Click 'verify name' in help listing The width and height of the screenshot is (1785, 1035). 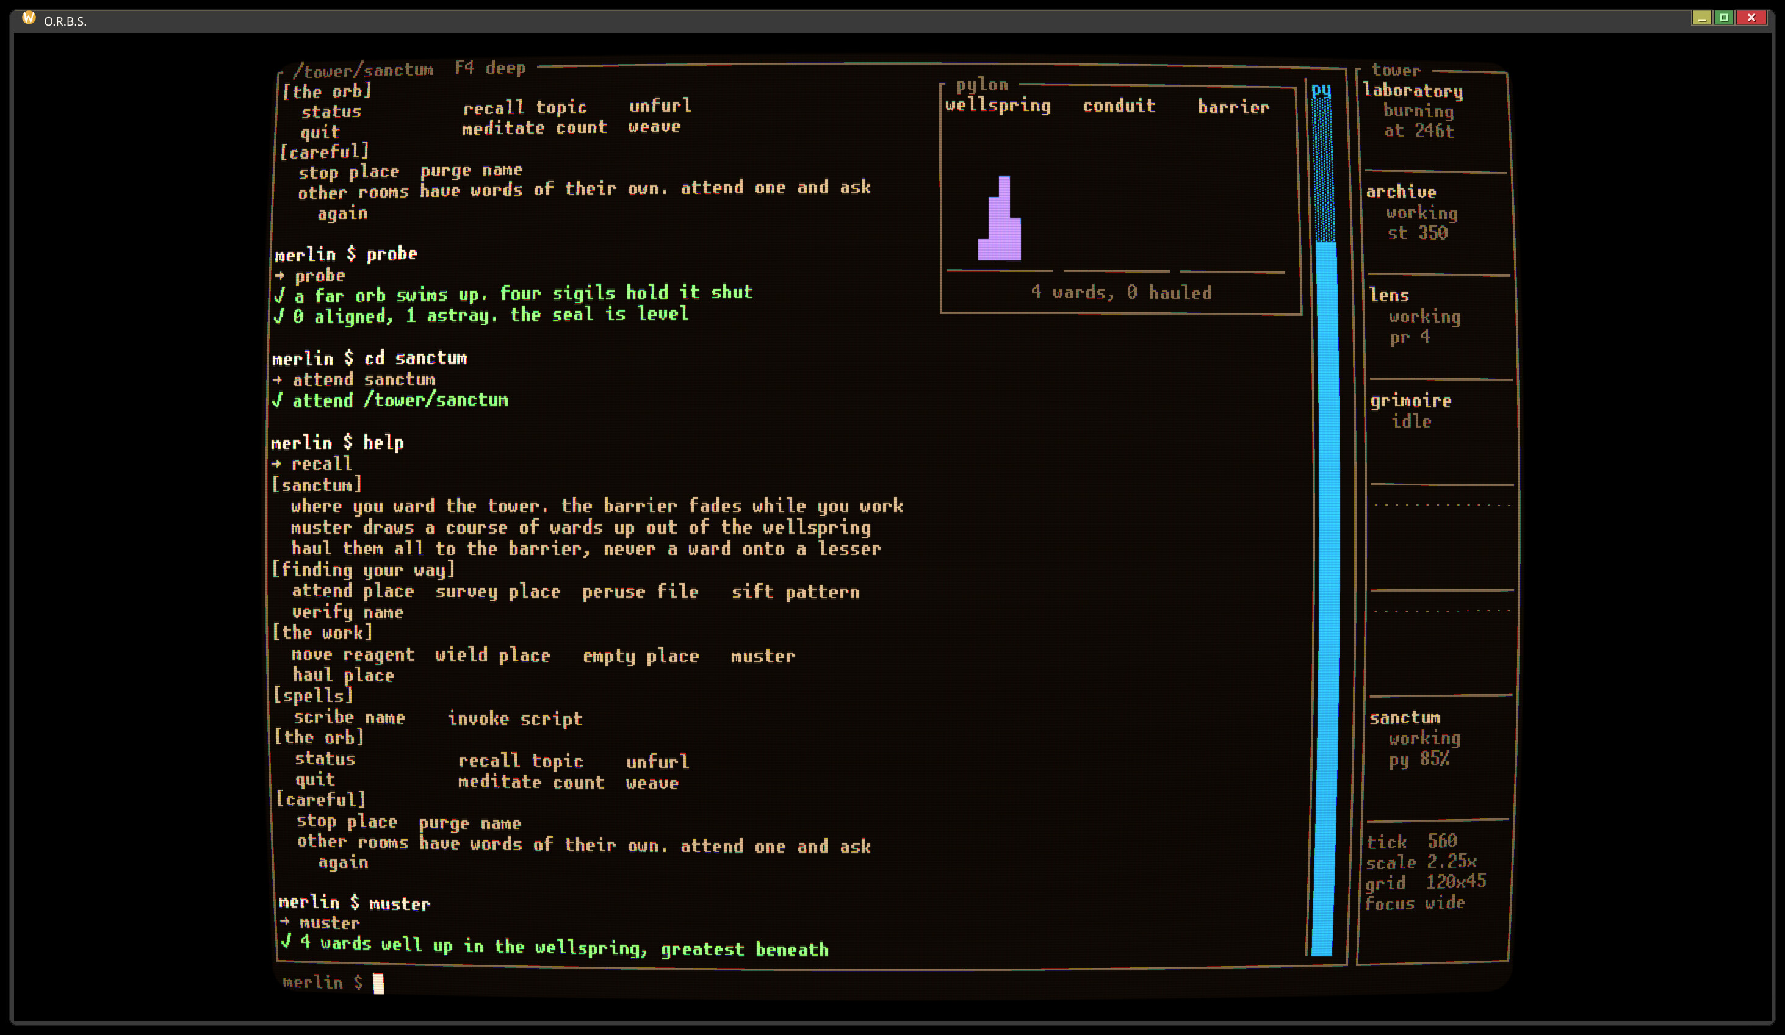(x=348, y=612)
